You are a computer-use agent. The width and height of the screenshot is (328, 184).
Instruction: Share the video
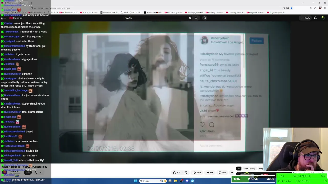pyautogui.click(x=197, y=172)
